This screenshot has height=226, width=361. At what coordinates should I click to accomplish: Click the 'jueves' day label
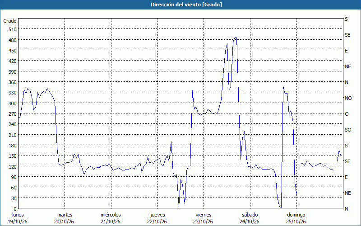click(157, 215)
